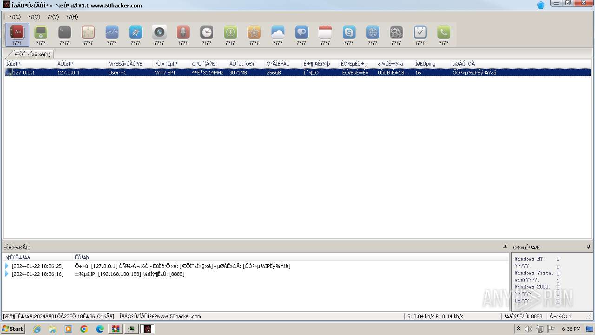Click the green download arrow toolbar icon

231,34
